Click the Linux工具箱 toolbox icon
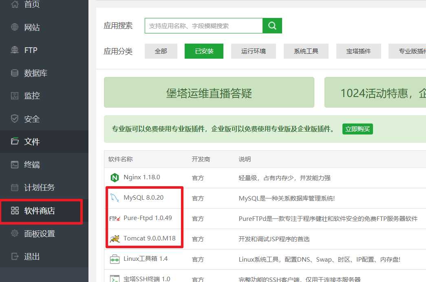Screen dimensions: 426x282 (115, 259)
